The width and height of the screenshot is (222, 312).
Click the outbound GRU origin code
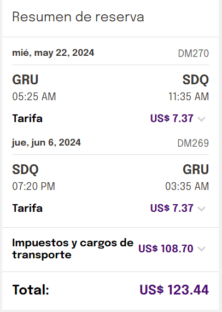click(25, 80)
